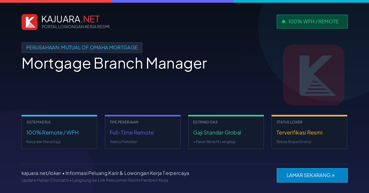Click the arrow icon on Lamar Sekarang
369x193 pixels.
(333, 176)
